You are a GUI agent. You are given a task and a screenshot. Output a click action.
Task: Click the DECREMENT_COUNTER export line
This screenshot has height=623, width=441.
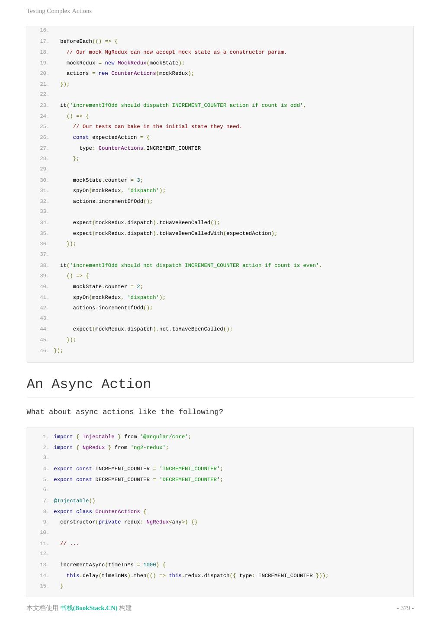(138, 479)
